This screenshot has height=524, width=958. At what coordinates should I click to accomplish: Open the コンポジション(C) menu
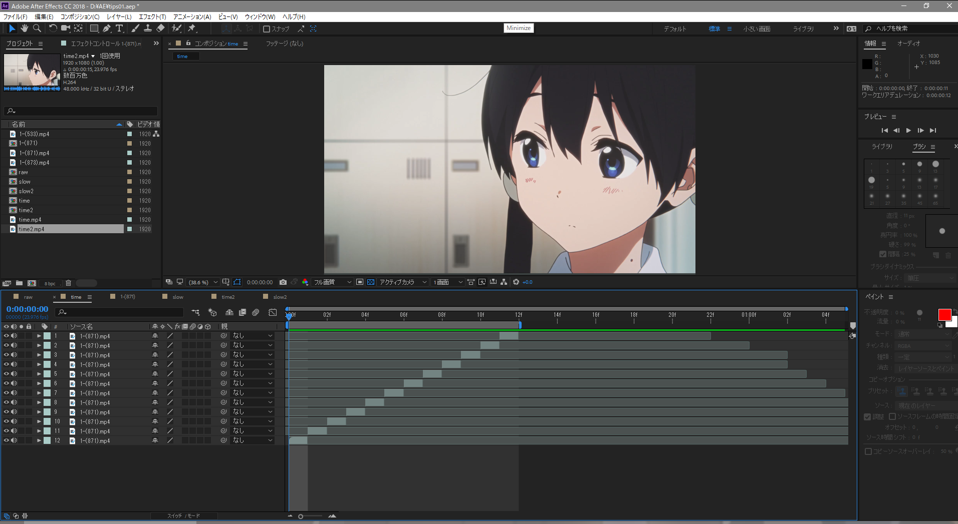tap(80, 17)
